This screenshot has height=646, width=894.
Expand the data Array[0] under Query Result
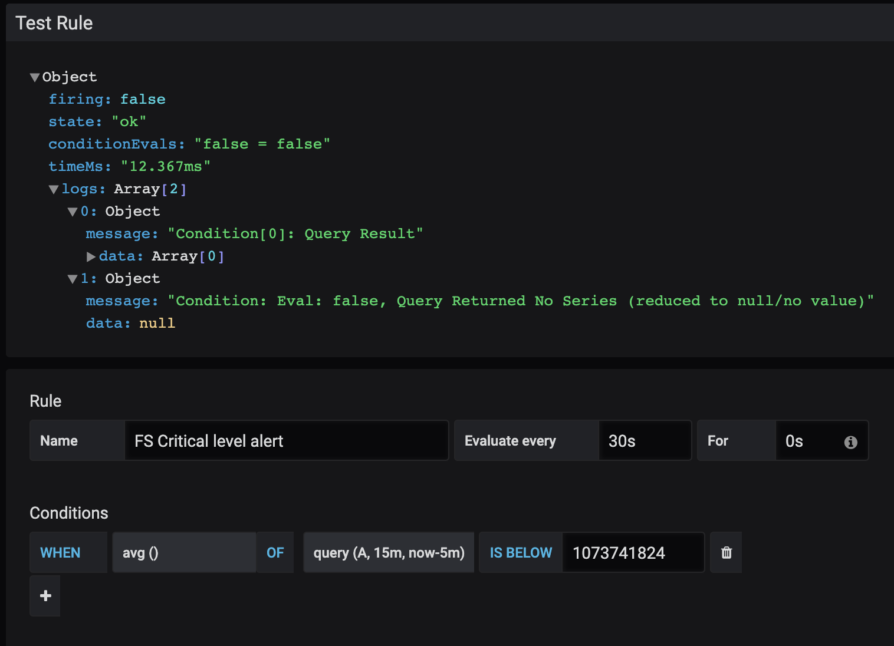91,256
